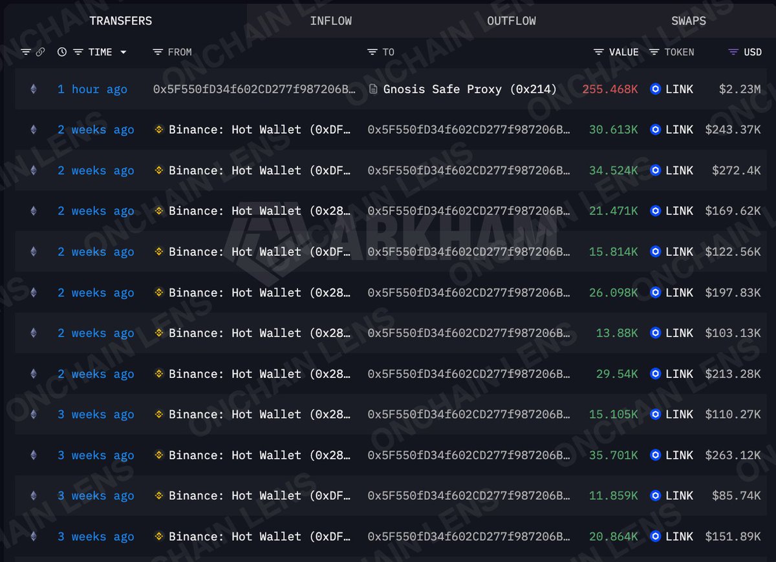This screenshot has height=562, width=776.
Task: Click Binance logo in $243.37K row
Action: coord(159,130)
